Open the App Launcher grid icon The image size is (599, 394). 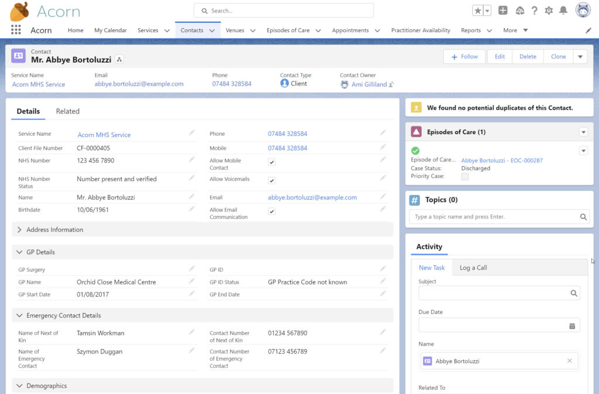point(16,30)
